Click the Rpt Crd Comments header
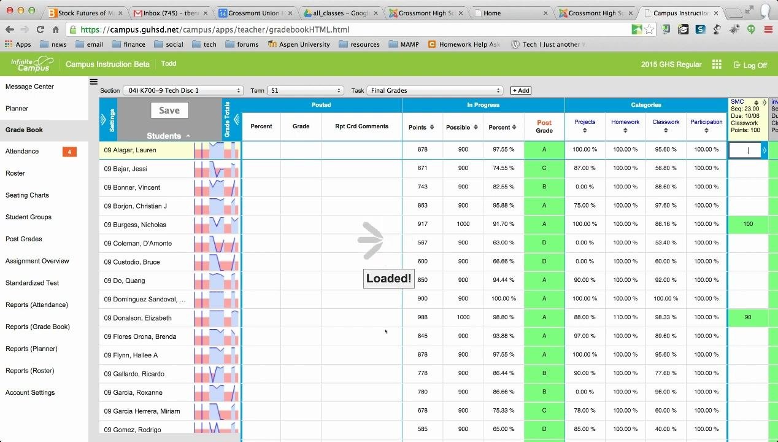778x442 pixels. coord(361,126)
